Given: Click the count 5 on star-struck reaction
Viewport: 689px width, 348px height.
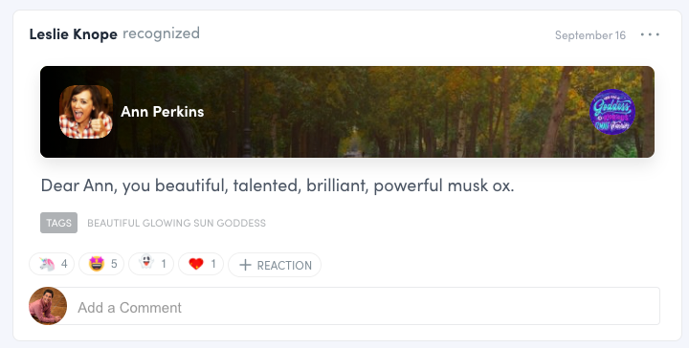Looking at the screenshot, I should [x=114, y=264].
